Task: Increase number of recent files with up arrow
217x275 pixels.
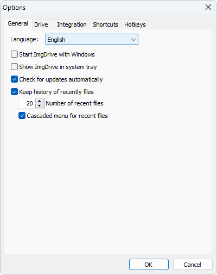Action: pos(39,101)
